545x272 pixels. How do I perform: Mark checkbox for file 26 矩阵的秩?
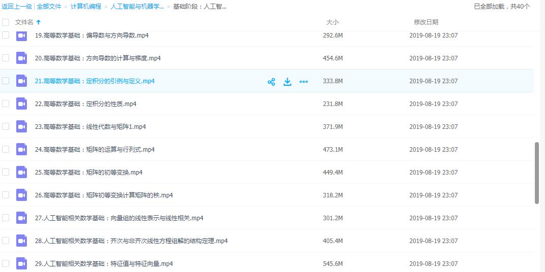pyautogui.click(x=6, y=195)
